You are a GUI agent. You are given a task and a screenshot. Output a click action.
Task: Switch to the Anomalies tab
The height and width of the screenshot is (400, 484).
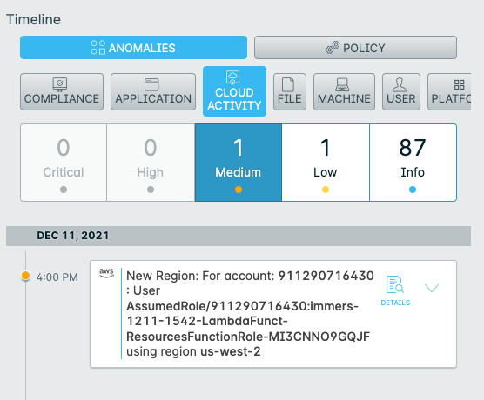coord(133,48)
